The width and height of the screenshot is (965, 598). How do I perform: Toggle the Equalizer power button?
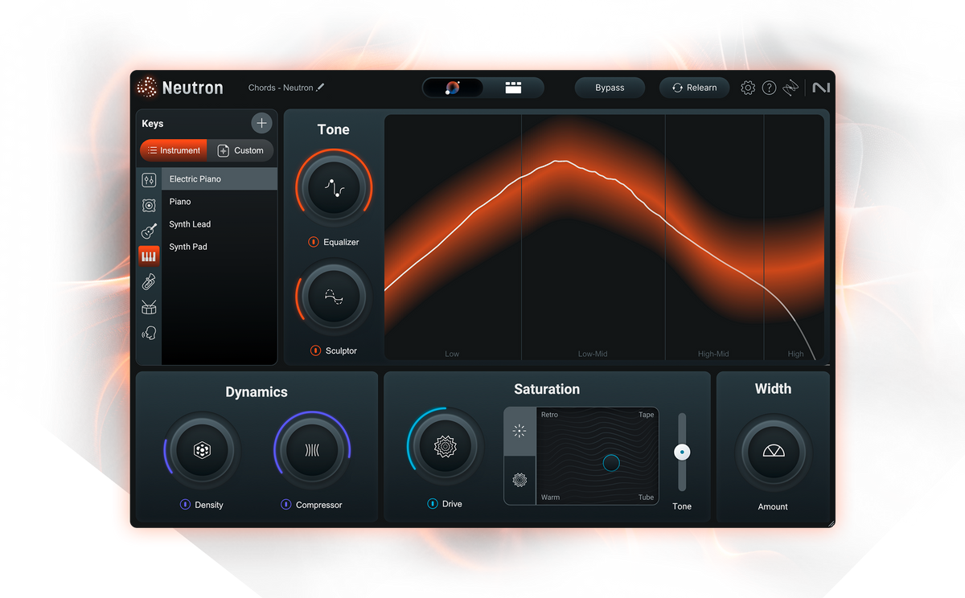tap(314, 242)
